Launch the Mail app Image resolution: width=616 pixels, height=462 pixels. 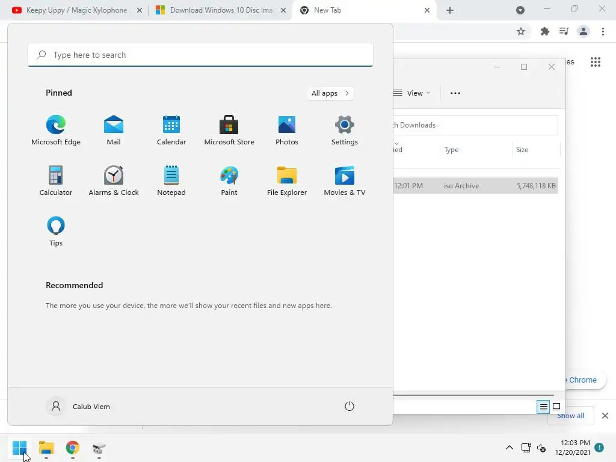click(114, 130)
